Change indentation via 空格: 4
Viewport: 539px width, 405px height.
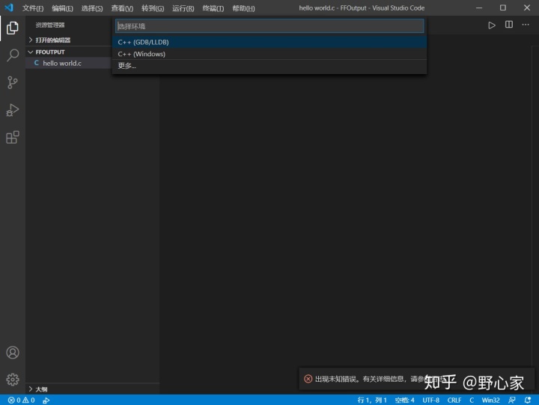pyautogui.click(x=404, y=401)
